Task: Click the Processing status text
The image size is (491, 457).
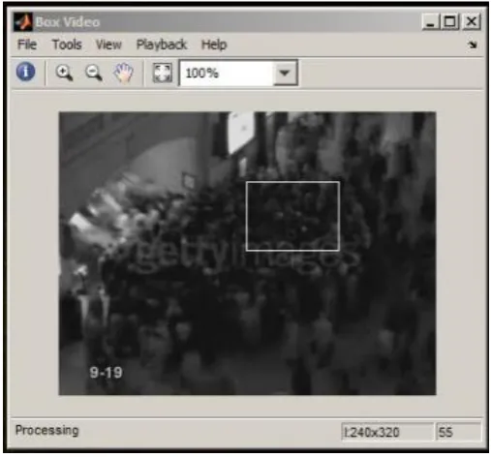Action: 47,431
